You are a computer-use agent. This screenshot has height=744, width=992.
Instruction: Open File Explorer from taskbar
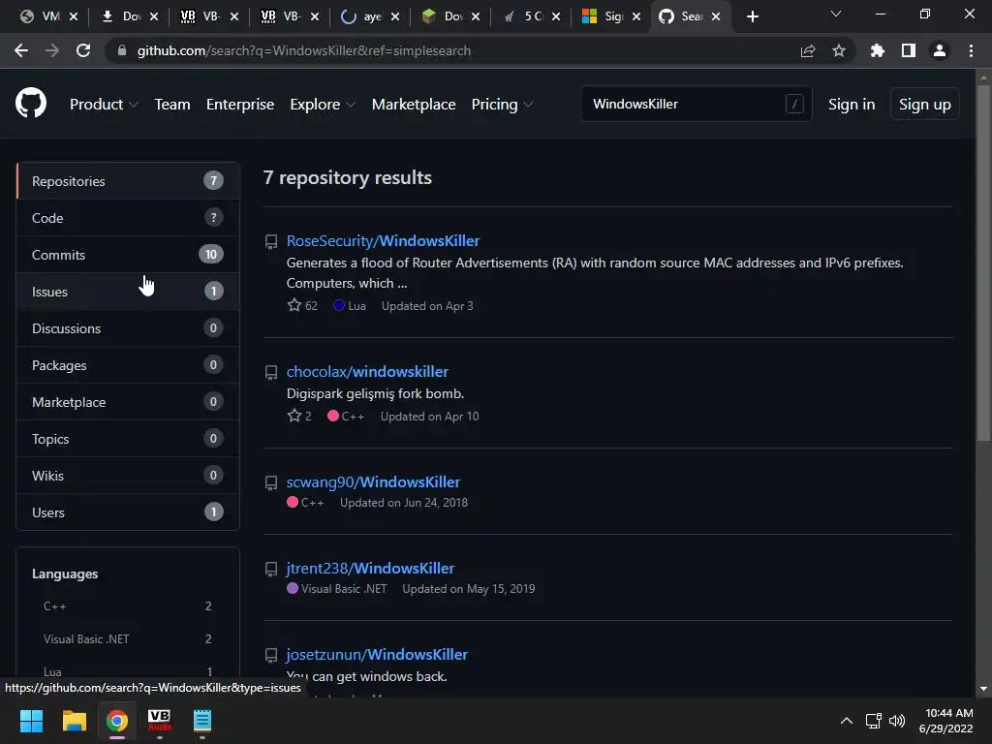click(x=74, y=721)
